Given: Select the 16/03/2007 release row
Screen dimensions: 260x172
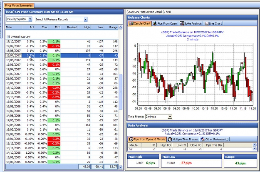Looking at the screenshot, I should 62,74.
